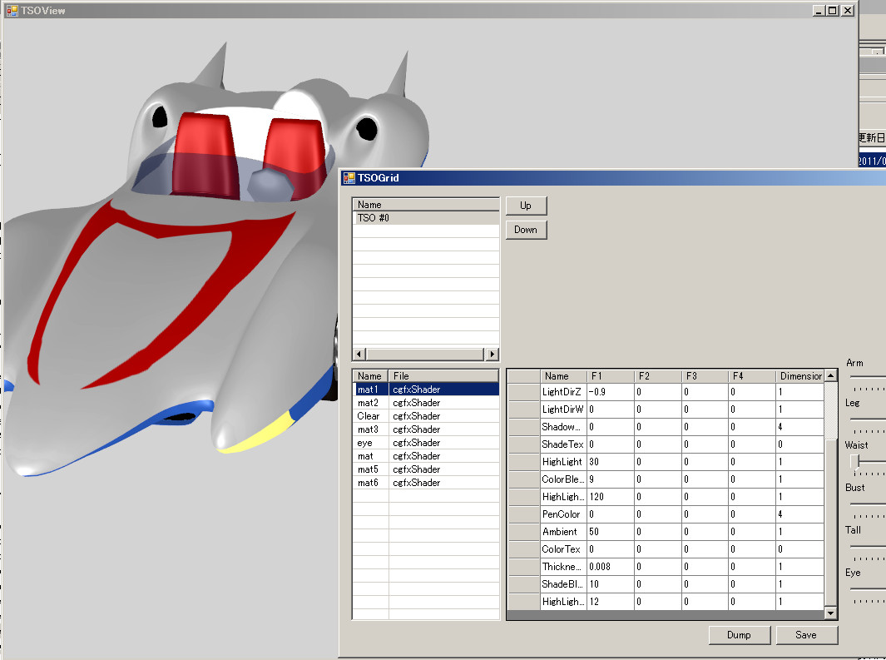Click the Save button

pos(805,635)
